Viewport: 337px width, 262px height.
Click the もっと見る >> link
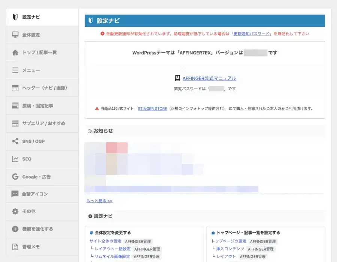pos(99,201)
